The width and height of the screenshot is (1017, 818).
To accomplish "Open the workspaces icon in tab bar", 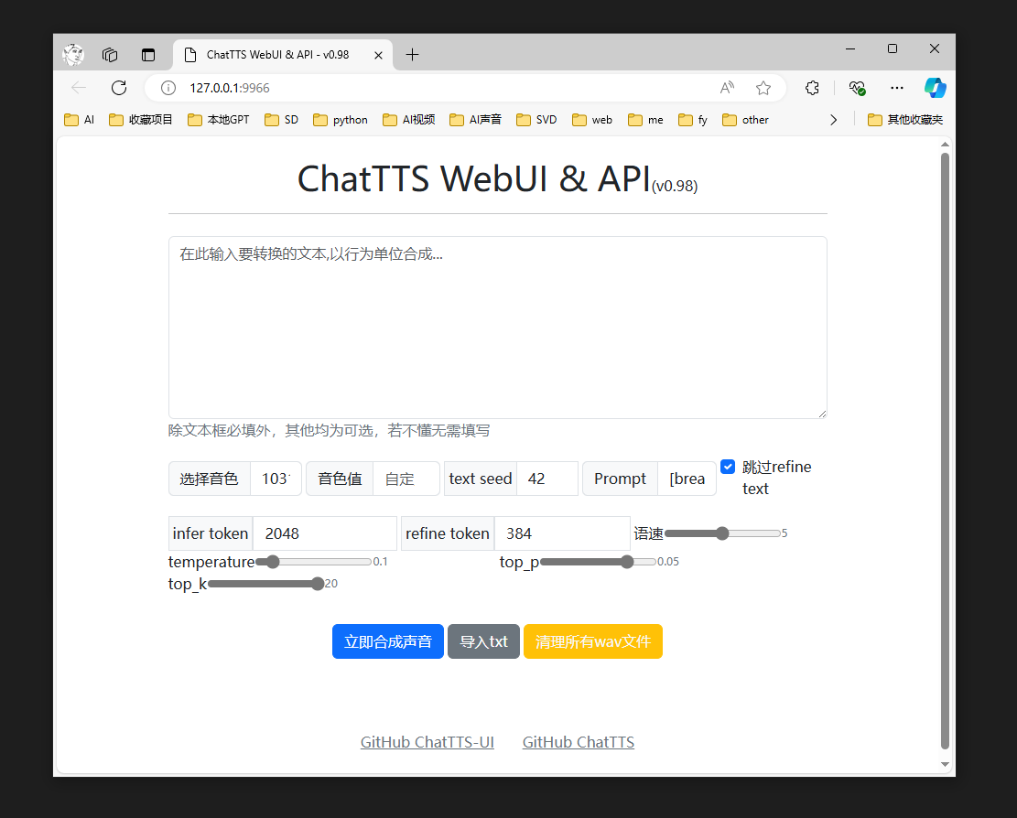I will [110, 55].
